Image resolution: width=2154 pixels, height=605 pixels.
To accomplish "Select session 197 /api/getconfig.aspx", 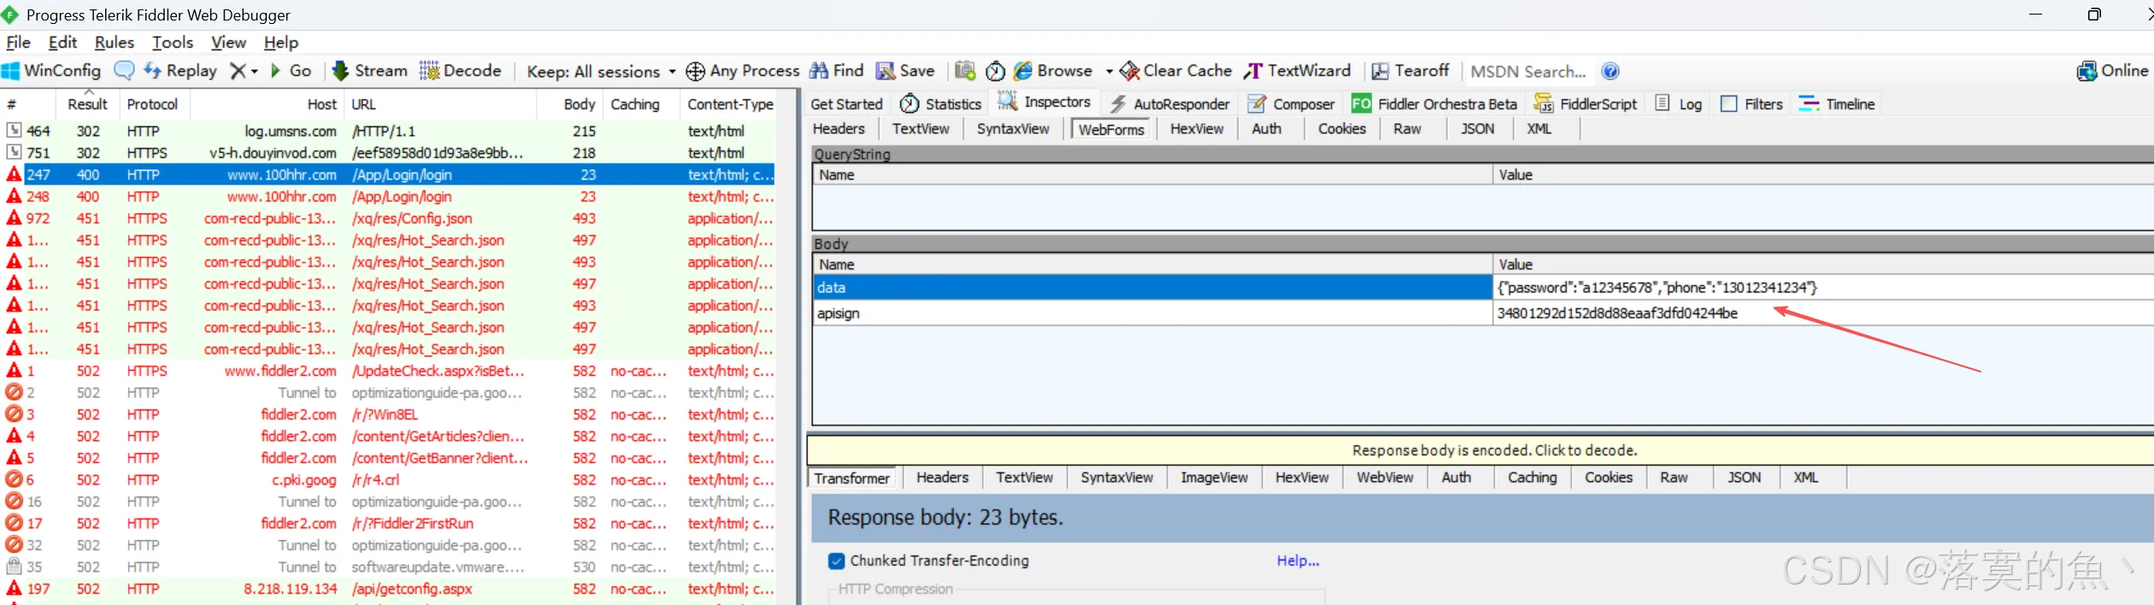I will (388, 589).
